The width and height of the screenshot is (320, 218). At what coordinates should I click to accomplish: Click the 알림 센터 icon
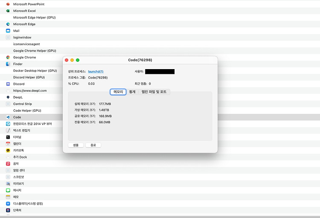tap(8, 170)
